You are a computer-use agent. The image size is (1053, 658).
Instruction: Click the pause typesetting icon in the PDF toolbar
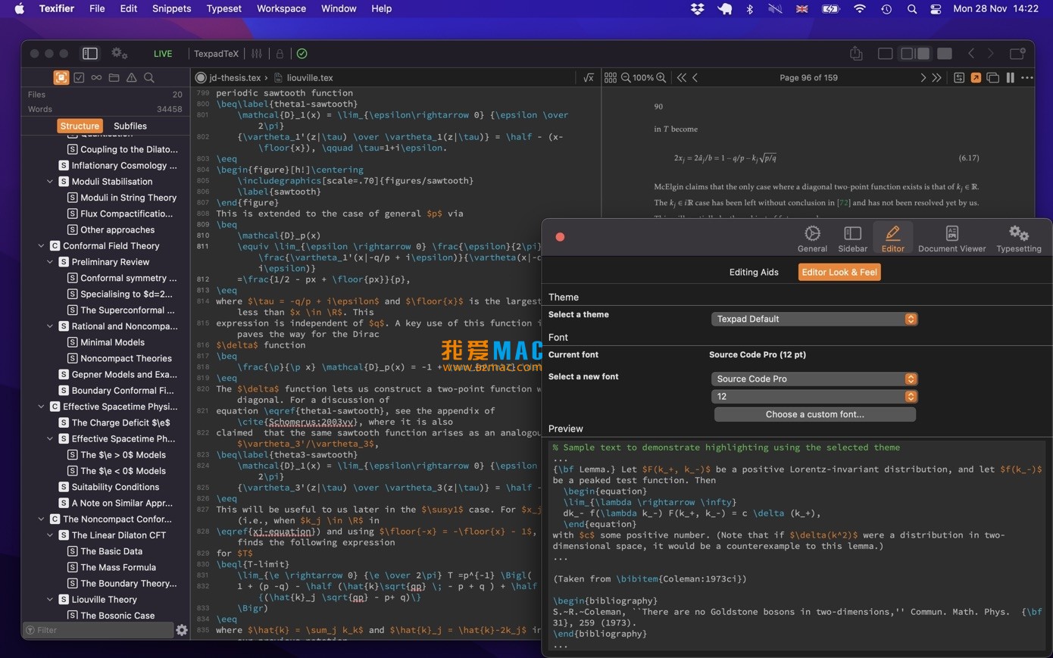(x=1010, y=77)
